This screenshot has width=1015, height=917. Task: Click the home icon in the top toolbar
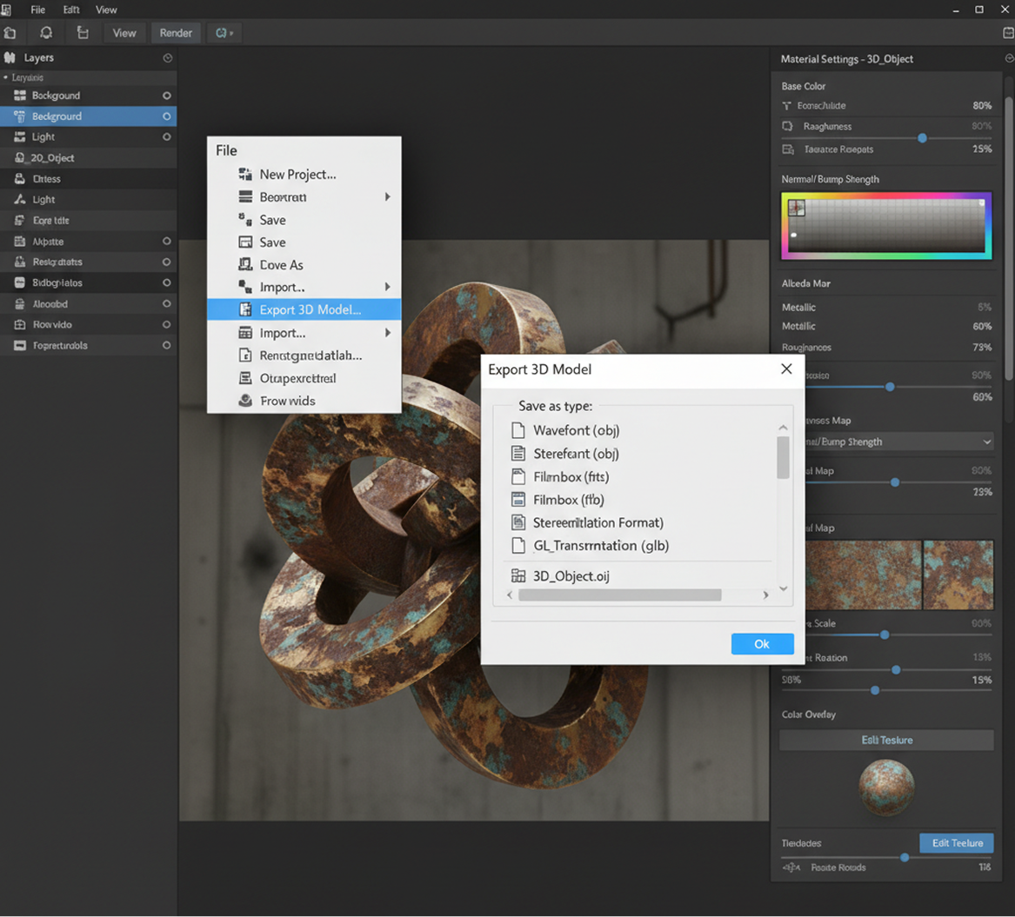(x=10, y=33)
